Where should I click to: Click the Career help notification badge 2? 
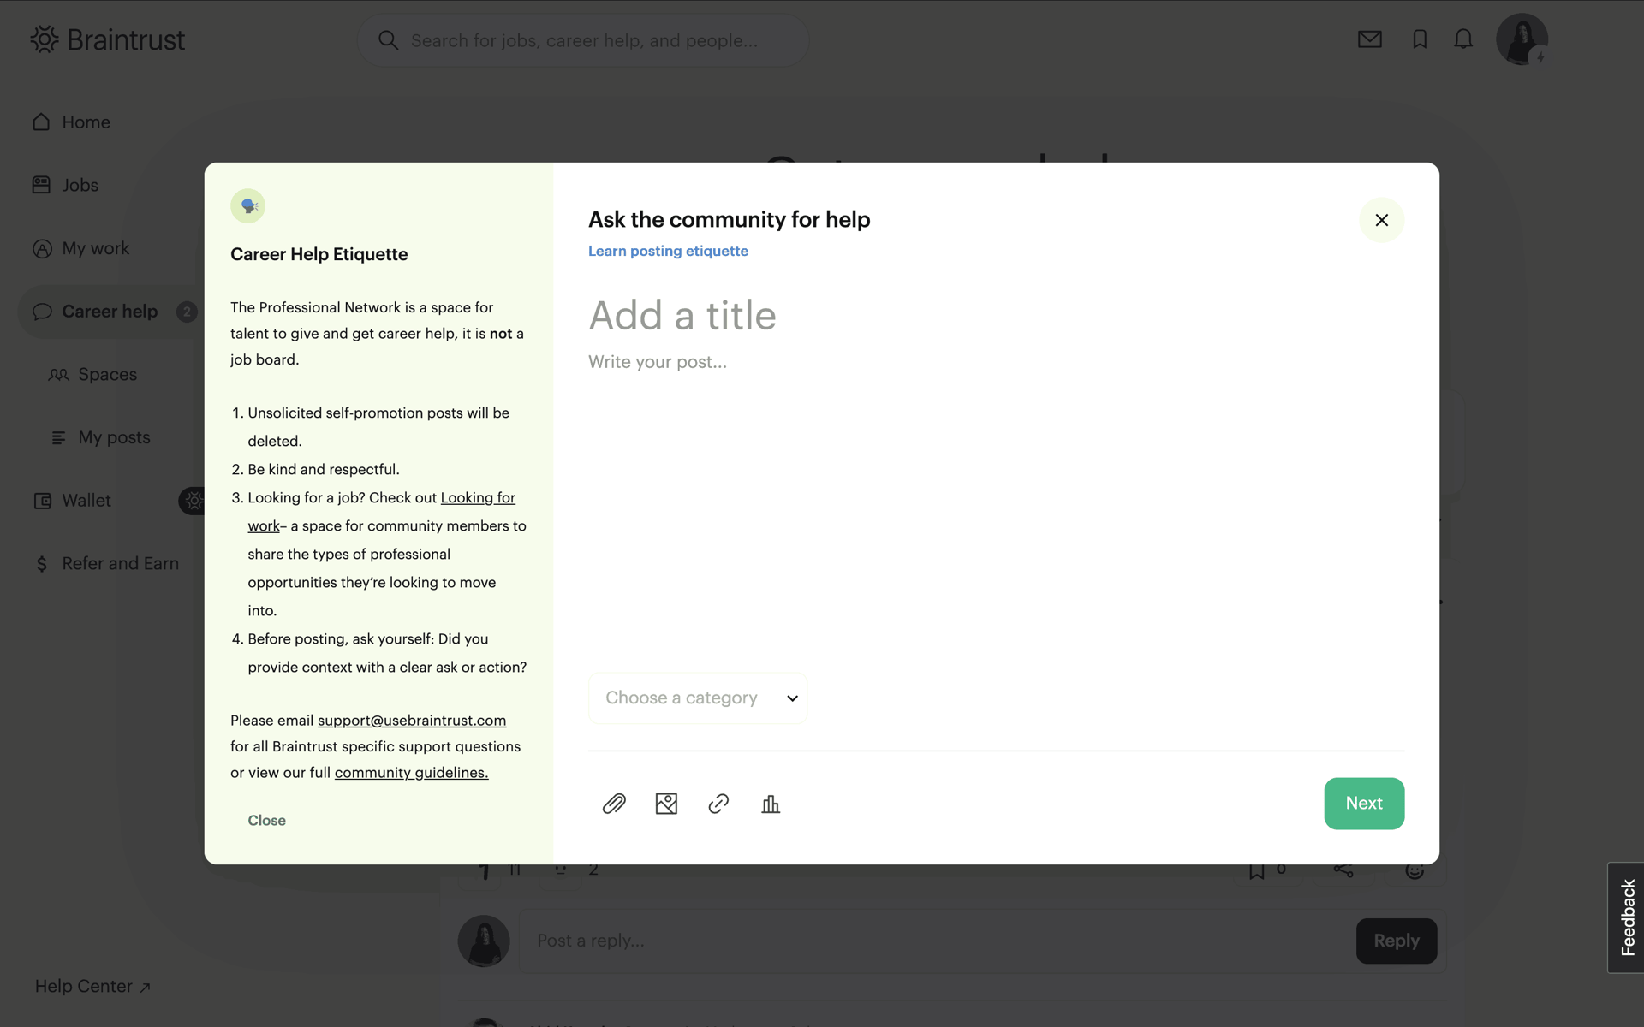(186, 312)
